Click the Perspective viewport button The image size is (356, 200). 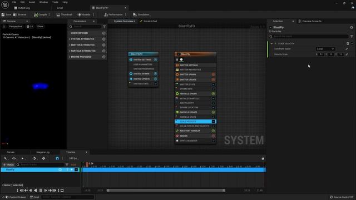pos(16,27)
